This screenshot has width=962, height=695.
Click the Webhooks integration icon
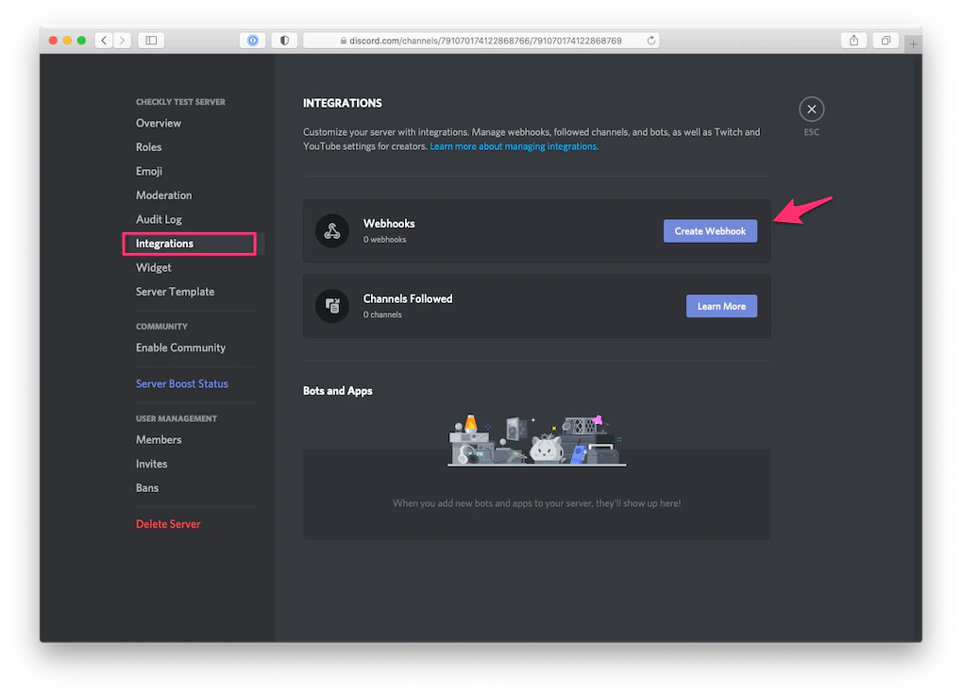coord(331,230)
